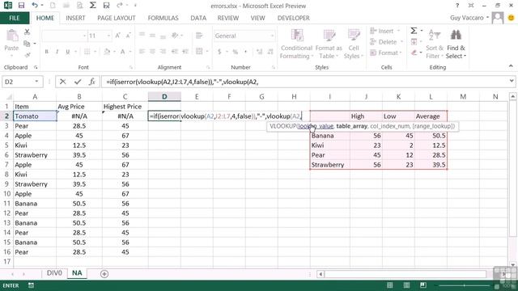Select the NA sheet tab
Viewport: 518px width, 291px height.
pos(77,273)
